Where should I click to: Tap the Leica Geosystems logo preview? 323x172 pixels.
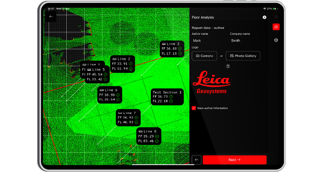211,83
